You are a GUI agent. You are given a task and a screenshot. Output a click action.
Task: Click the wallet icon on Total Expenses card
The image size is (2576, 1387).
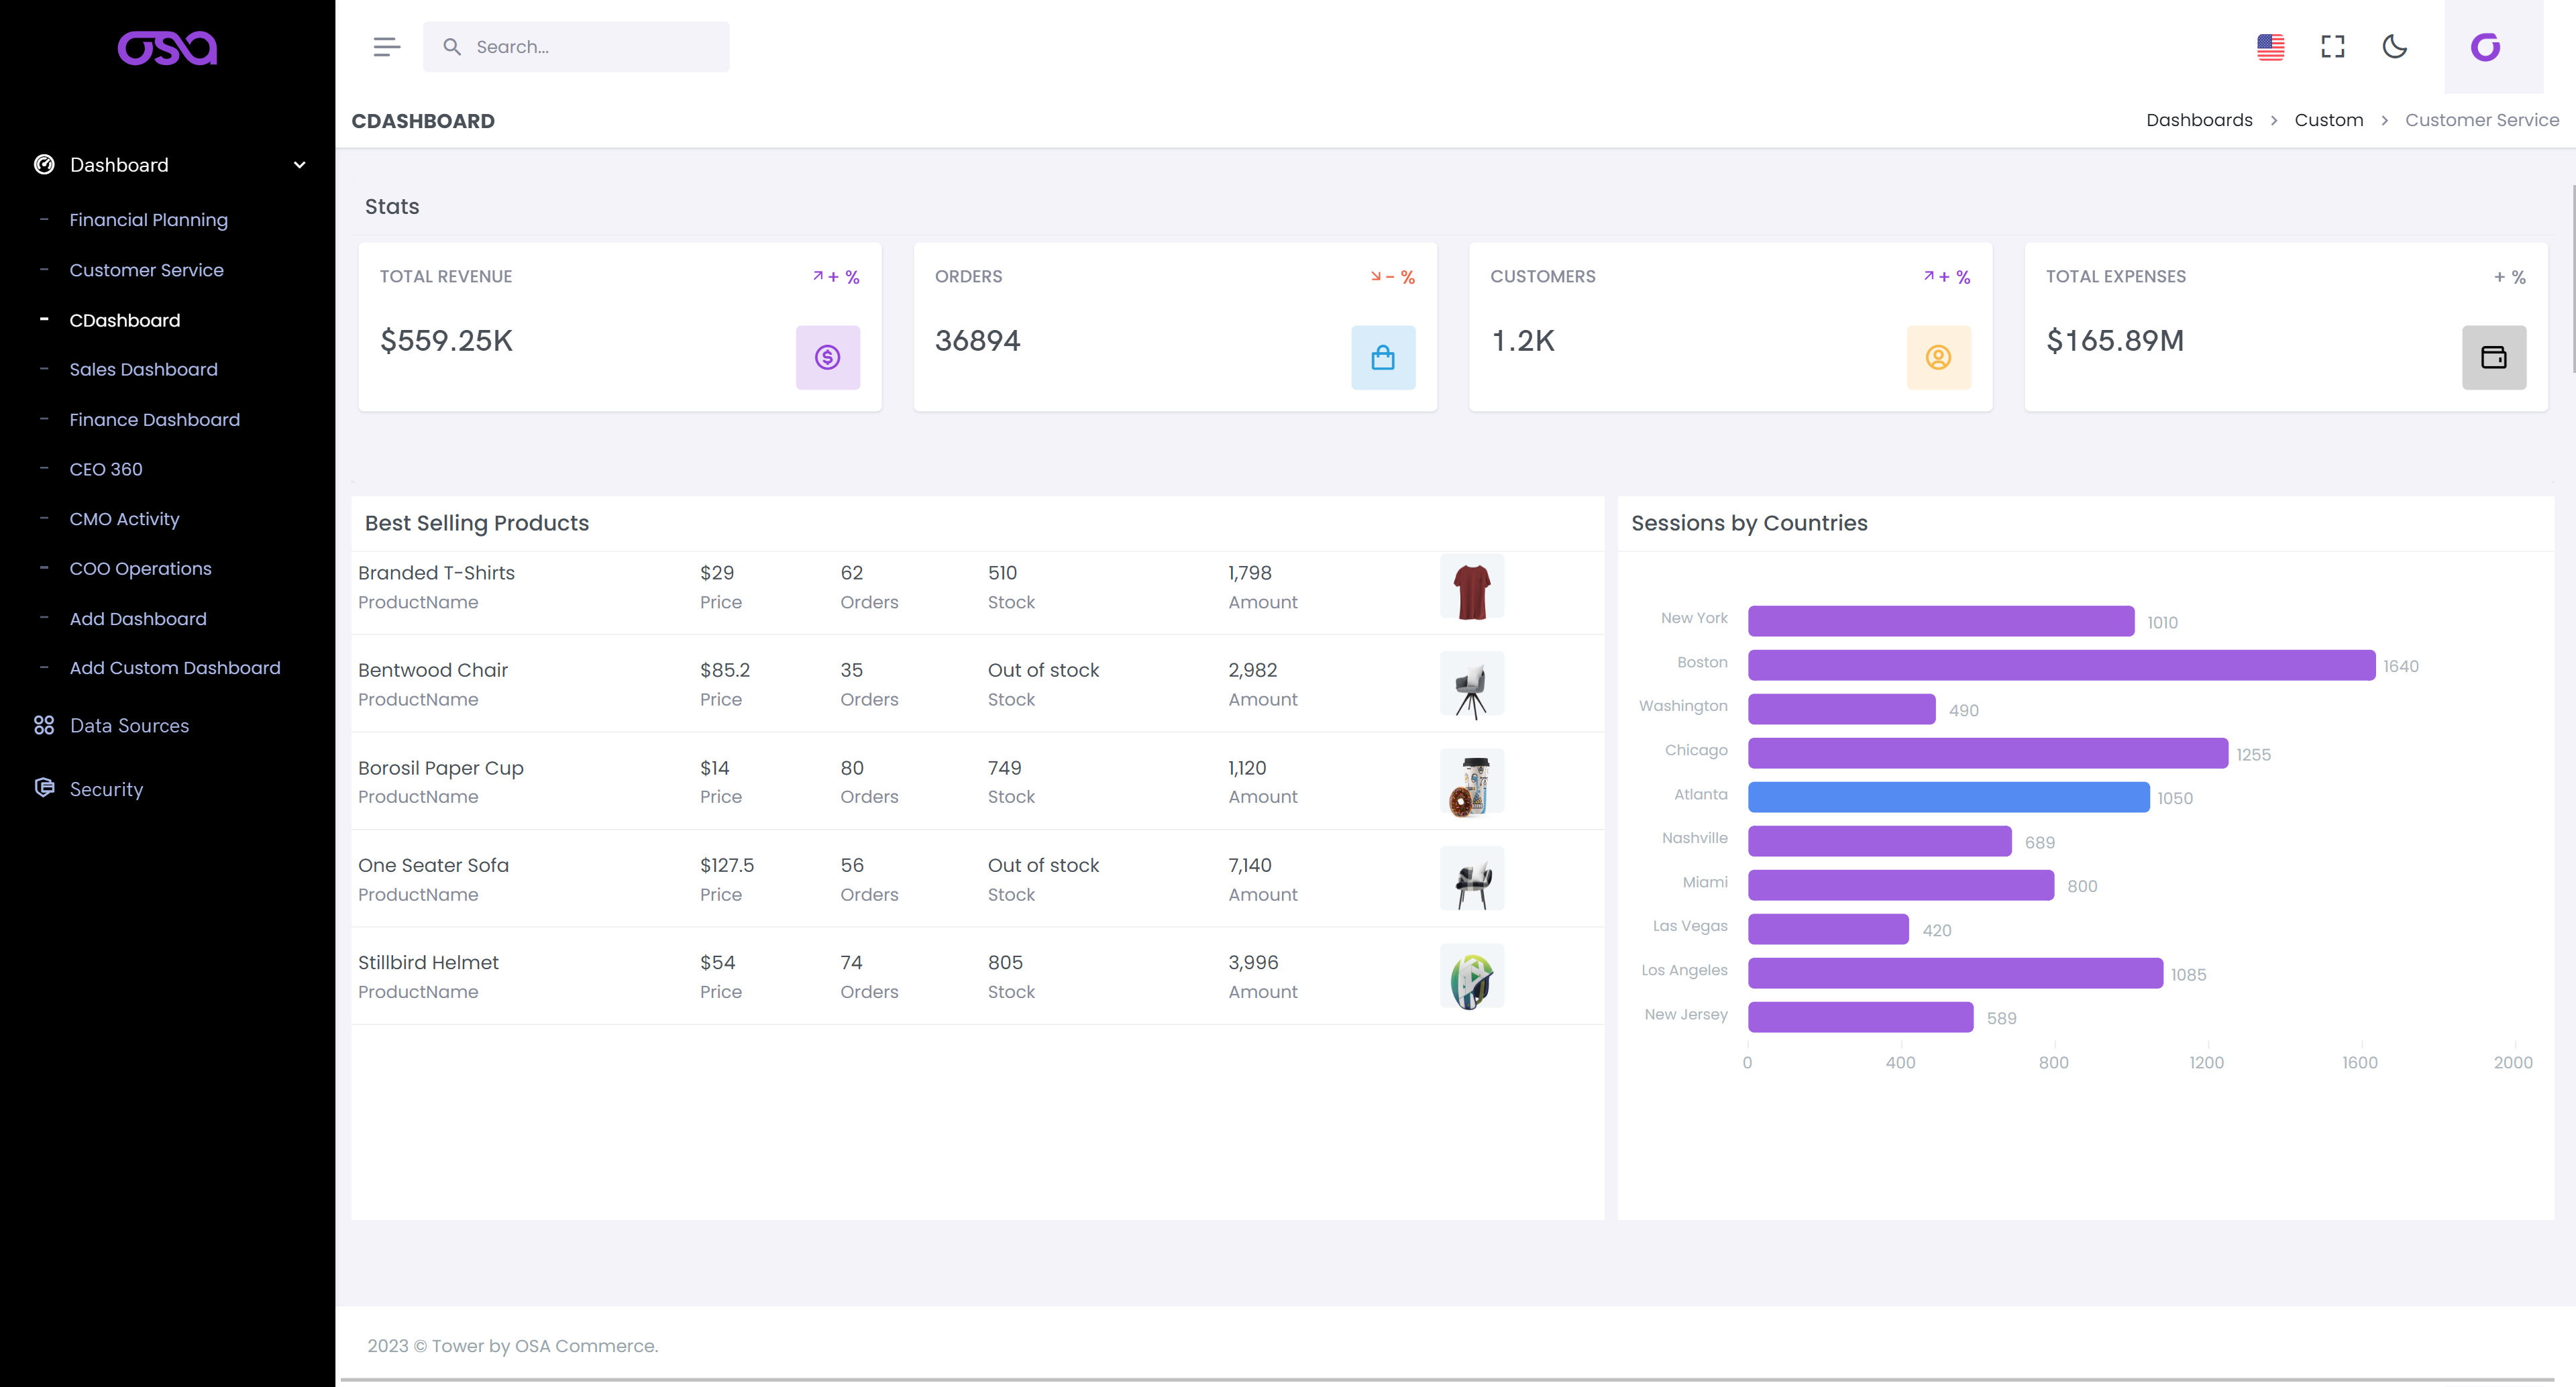pos(2494,357)
